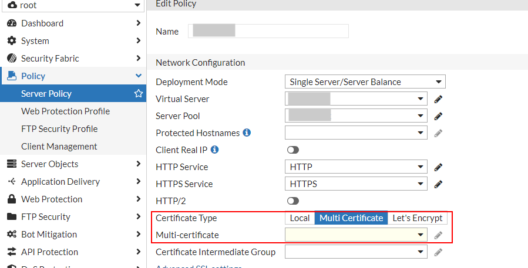Viewport: 528px width, 268px height.
Task: Edit Server Pool with the pencil icon
Action: pos(438,116)
